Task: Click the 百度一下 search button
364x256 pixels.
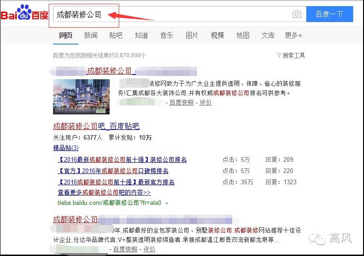Action: coord(330,14)
